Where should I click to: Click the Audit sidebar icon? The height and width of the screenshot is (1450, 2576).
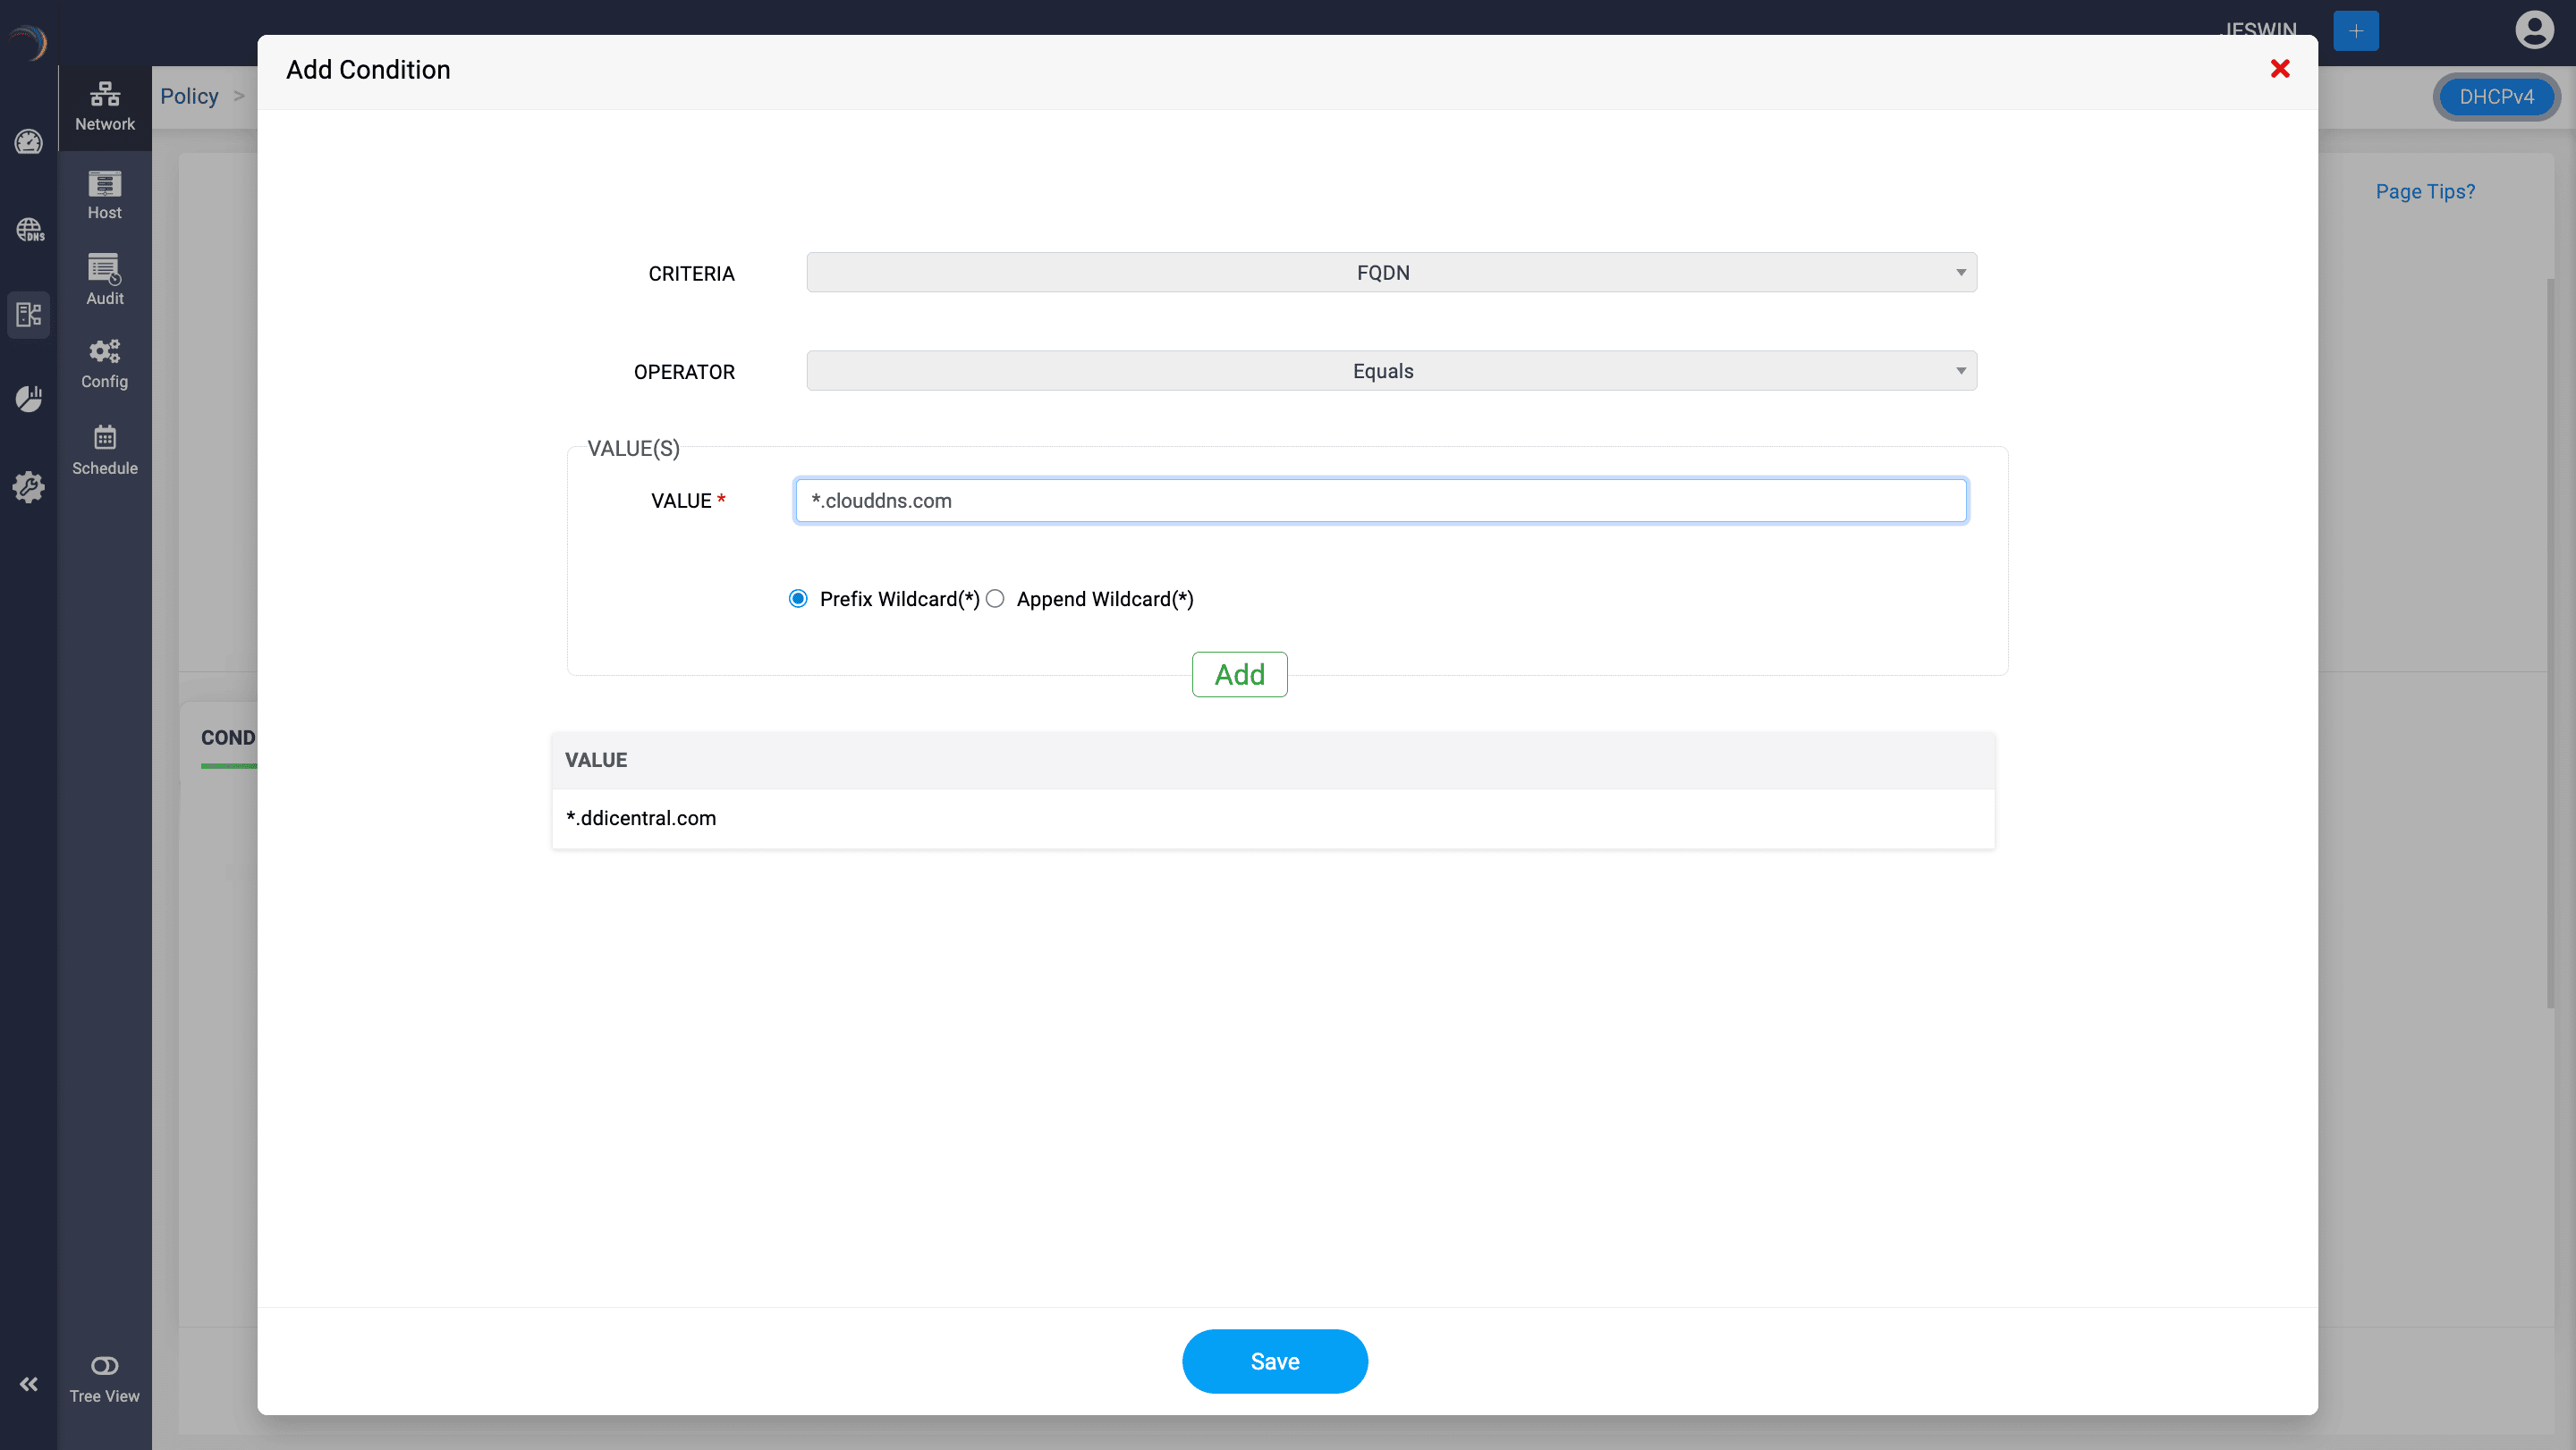(104, 279)
